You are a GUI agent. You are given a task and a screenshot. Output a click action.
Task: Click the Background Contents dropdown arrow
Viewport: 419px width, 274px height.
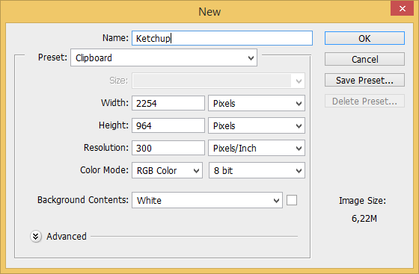pyautogui.click(x=276, y=200)
